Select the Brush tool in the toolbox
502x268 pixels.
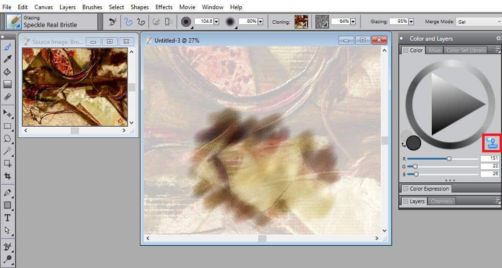[x=7, y=47]
